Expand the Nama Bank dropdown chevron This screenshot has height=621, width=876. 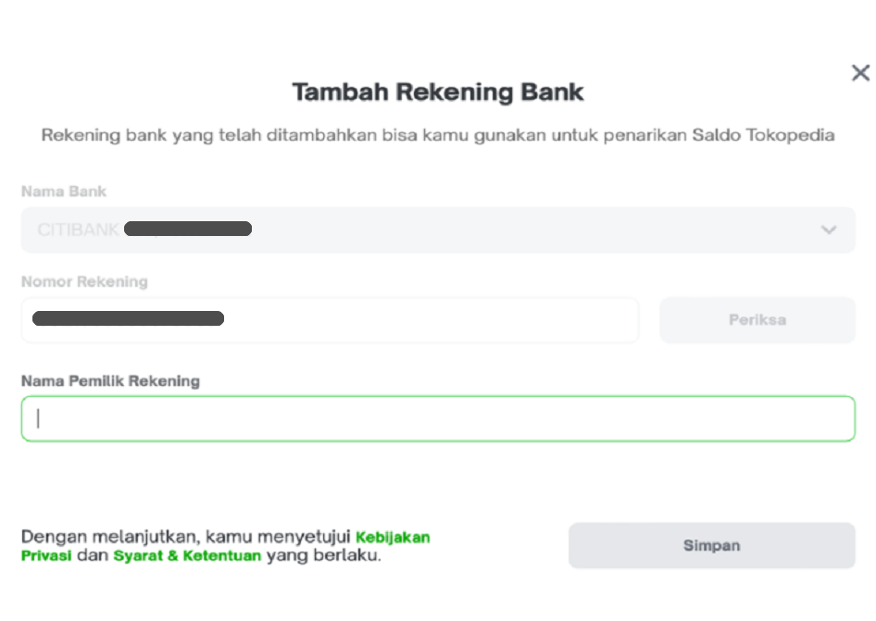(x=829, y=230)
